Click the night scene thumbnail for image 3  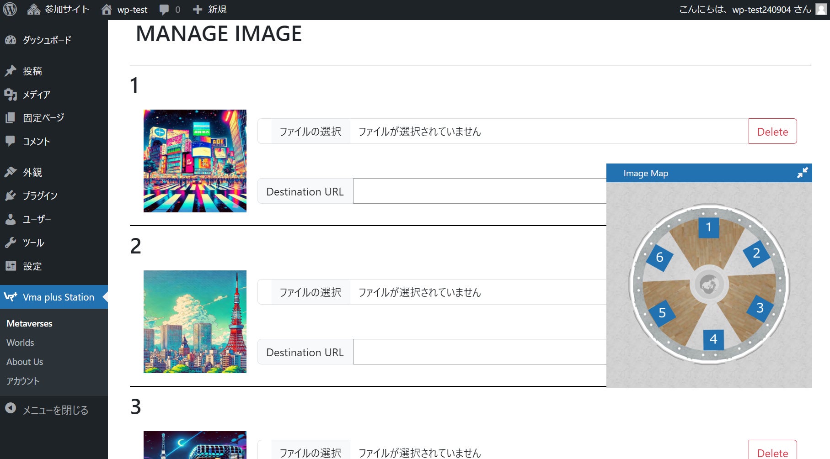[195, 445]
